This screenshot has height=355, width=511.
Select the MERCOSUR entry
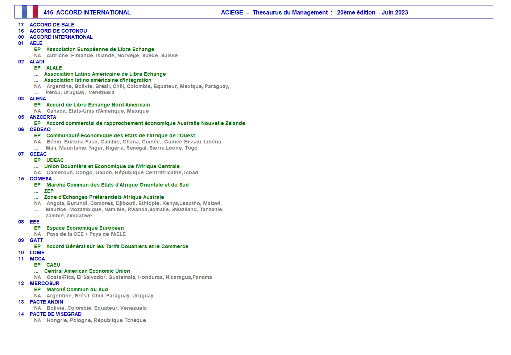click(x=44, y=283)
